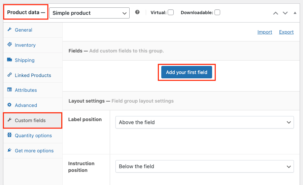The width and height of the screenshot is (303, 185).
Task: Click the Import link
Action: (x=265, y=32)
